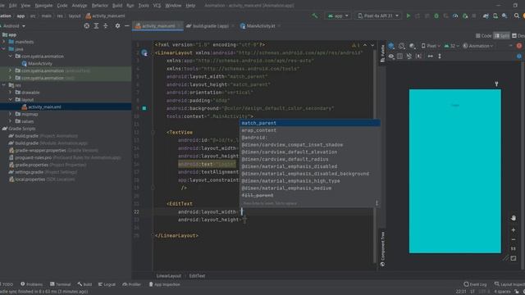Open the Event Log button
Viewport: 525px width, 295px height.
click(475, 284)
